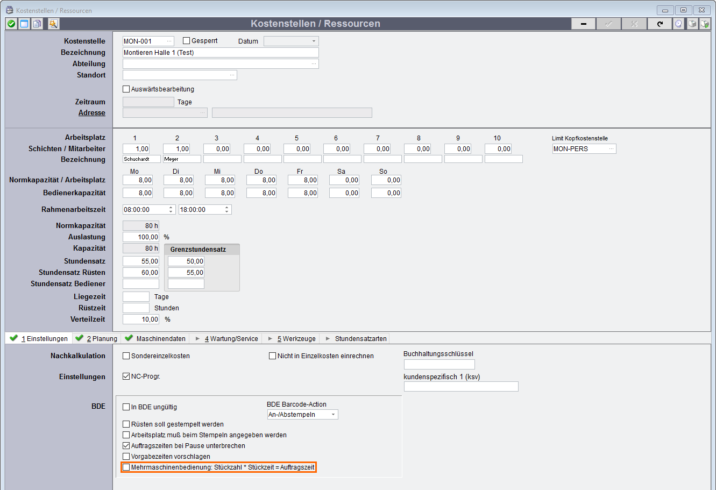Viewport: 716px width, 490px height.
Task: Check Nicht in Einzelkosten einrechnen
Action: point(273,356)
